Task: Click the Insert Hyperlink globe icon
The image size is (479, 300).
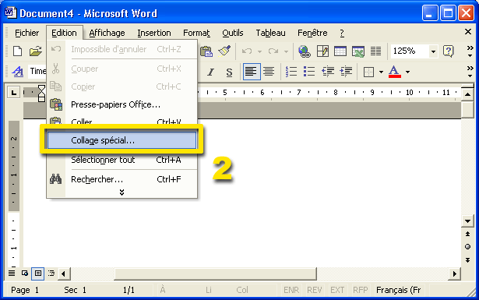Action: coord(305,51)
